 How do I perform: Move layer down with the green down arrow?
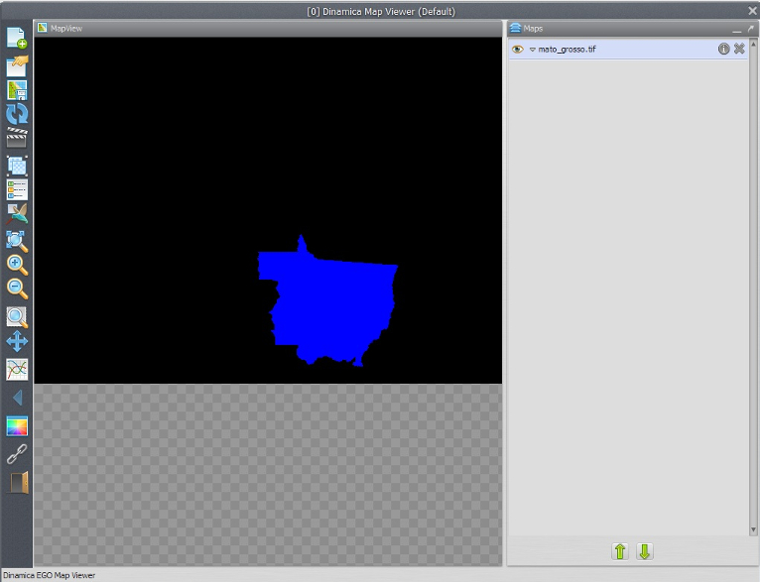point(644,551)
